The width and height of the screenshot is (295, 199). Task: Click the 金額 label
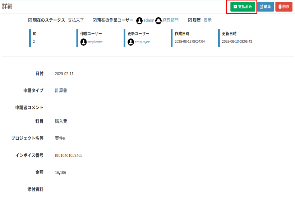pyautogui.click(x=40, y=173)
